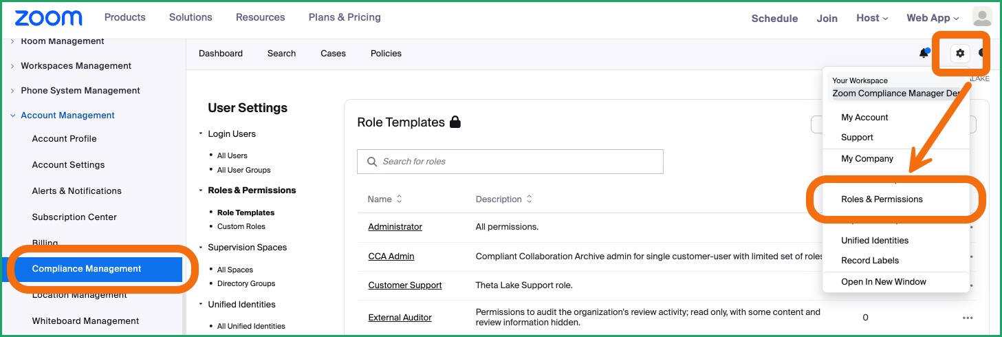Click the user profile avatar
Viewport: 1002px width, 337px height.
982,17
